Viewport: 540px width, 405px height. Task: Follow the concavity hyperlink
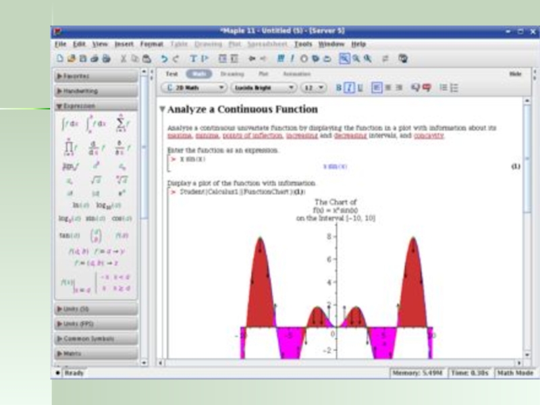(429, 136)
